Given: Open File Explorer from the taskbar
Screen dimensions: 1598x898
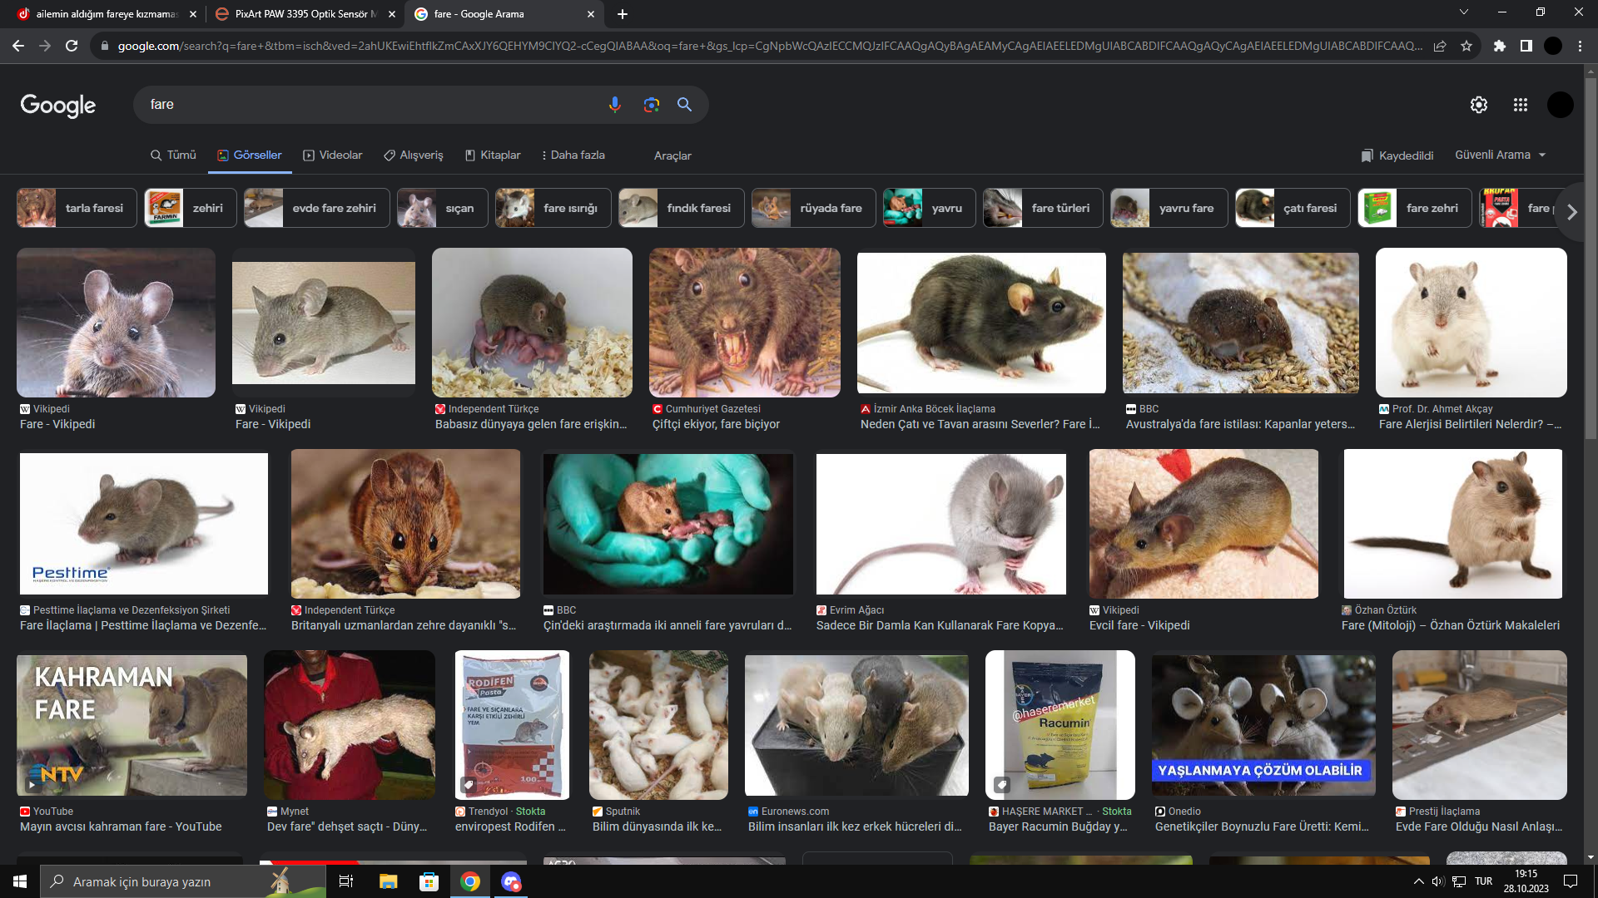Looking at the screenshot, I should [388, 881].
